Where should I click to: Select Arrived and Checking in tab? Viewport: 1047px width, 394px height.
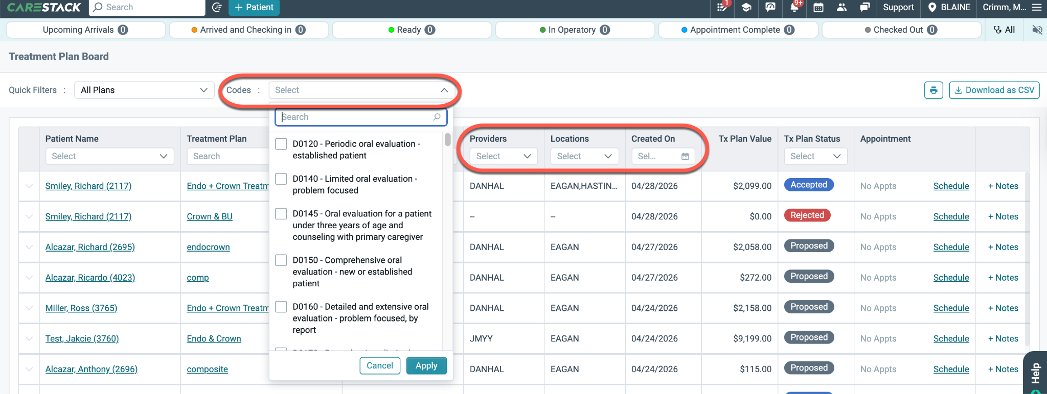[x=248, y=30]
